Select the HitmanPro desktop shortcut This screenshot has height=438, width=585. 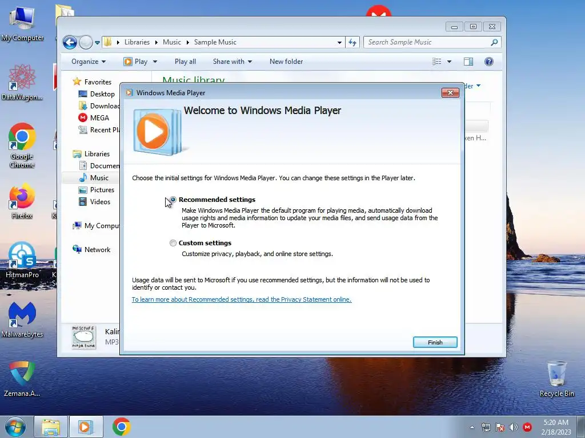point(22,259)
